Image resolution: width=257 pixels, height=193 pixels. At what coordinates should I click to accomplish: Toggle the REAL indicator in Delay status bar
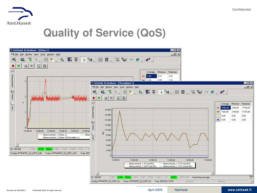(49, 149)
